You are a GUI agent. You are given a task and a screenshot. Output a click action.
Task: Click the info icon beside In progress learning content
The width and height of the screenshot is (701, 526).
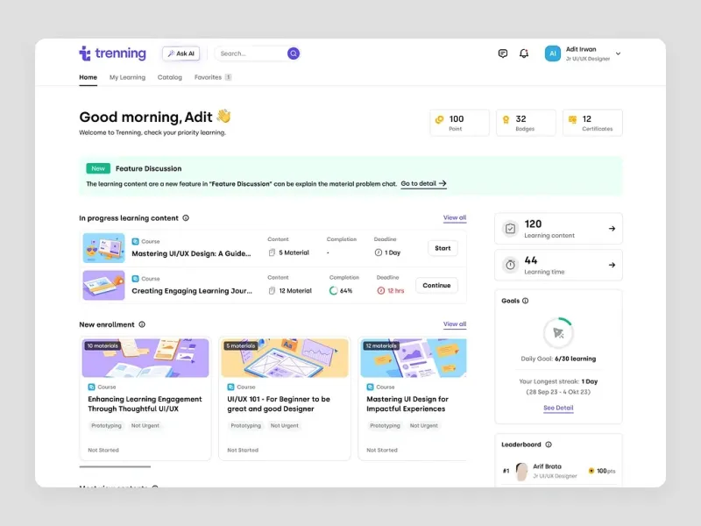(186, 217)
